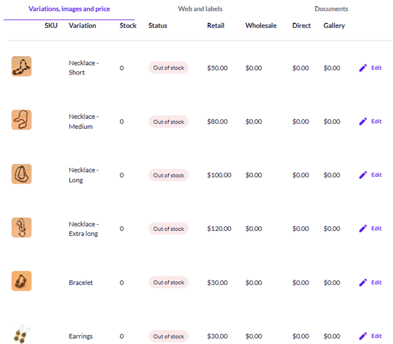Click the Edit link on the Bracelet row

coord(376,282)
